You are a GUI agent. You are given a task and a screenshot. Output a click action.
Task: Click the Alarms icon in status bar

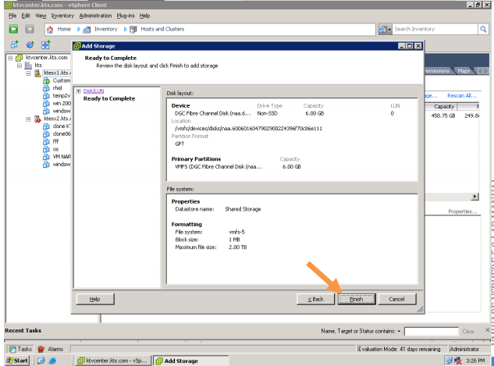pyautogui.click(x=41, y=349)
